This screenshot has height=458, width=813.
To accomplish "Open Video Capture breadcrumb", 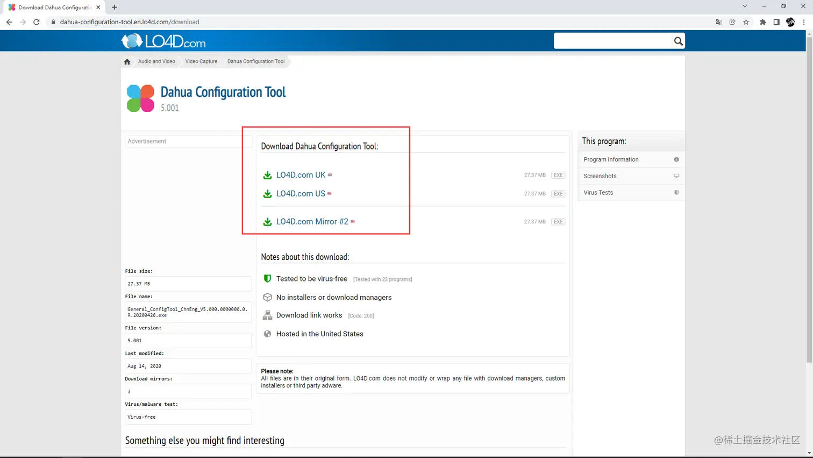I will pos(201,61).
